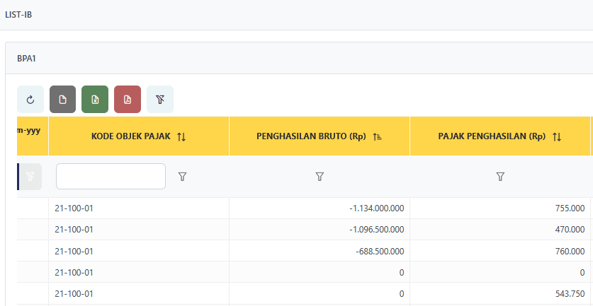
Task: Click 21-100-01 in the 760.000 row
Action: point(74,251)
